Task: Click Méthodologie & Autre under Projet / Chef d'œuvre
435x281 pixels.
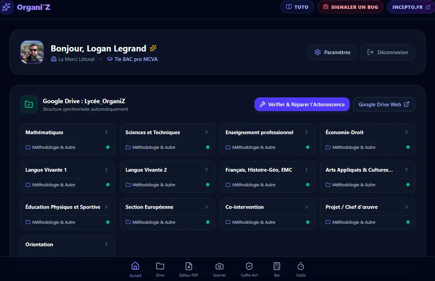Action: [x=354, y=222]
